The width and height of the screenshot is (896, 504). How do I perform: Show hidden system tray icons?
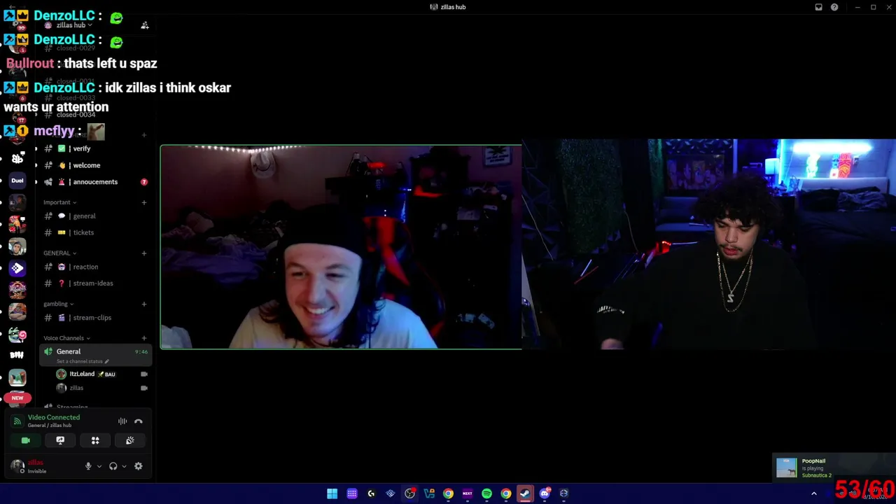[813, 493]
